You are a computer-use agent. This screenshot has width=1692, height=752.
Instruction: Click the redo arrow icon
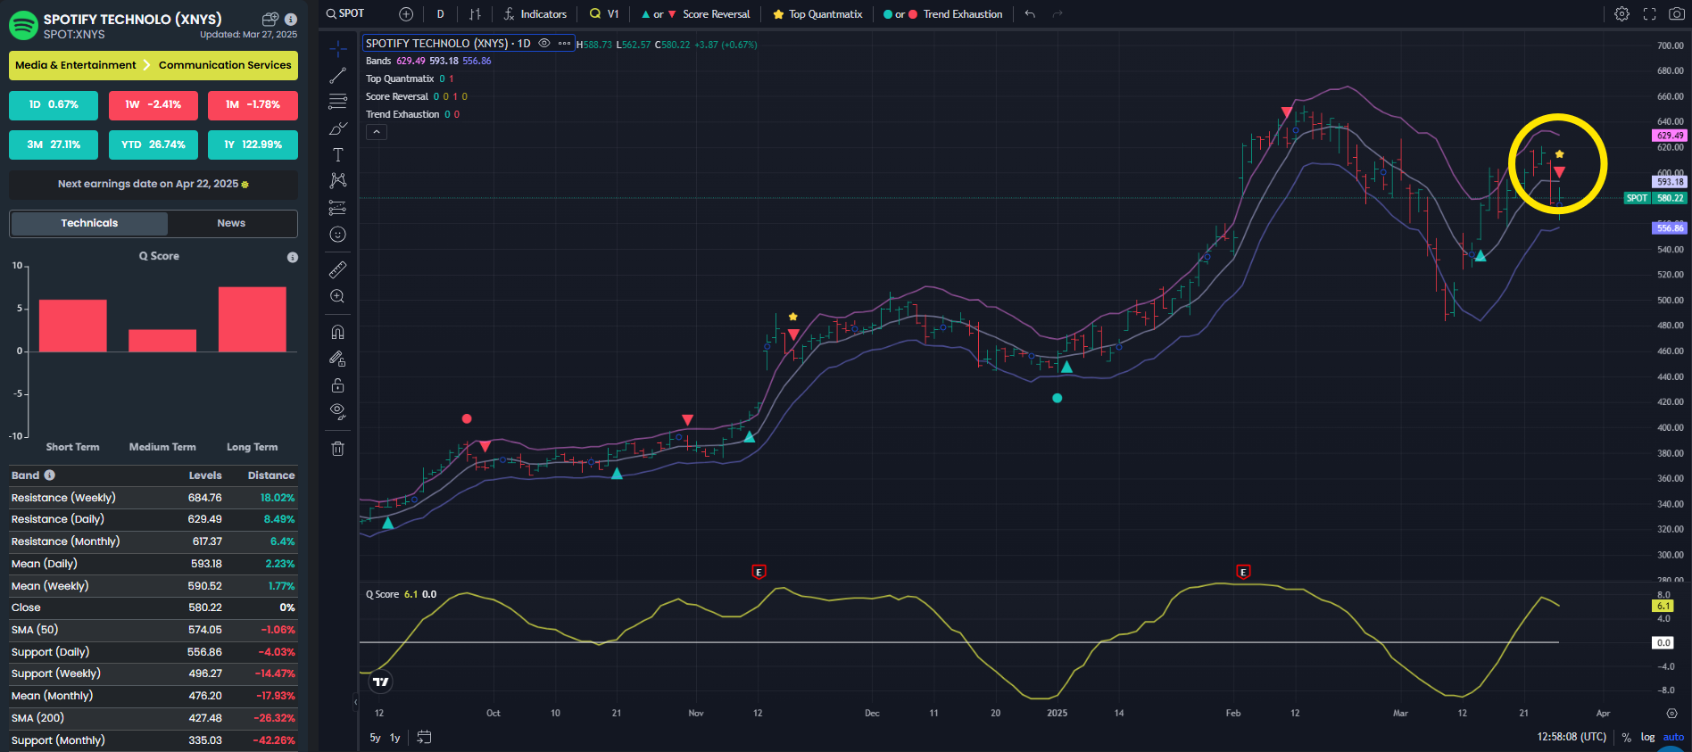[1057, 13]
